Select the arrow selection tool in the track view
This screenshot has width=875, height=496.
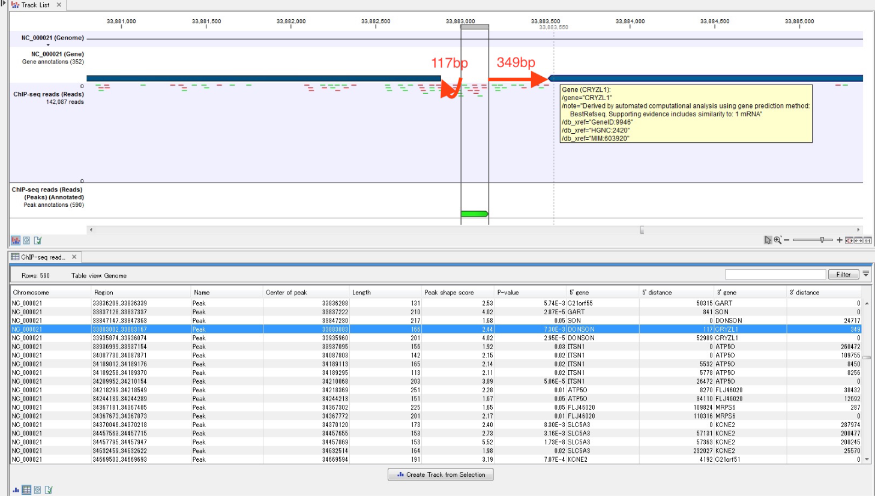pos(768,240)
